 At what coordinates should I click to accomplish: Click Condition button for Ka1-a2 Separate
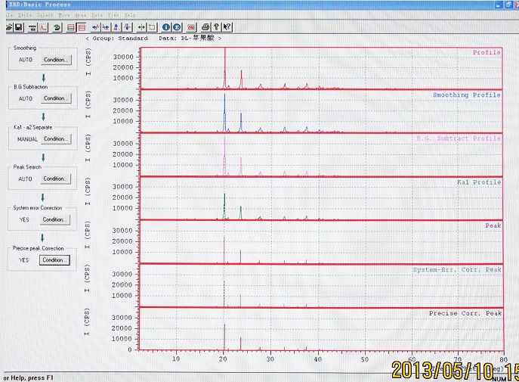[x=55, y=139]
